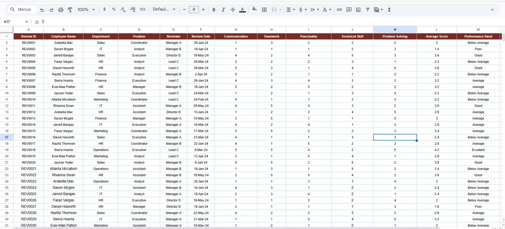This screenshot has width=505, height=229.
Task: Click the Undo icon
Action: click(41, 9)
